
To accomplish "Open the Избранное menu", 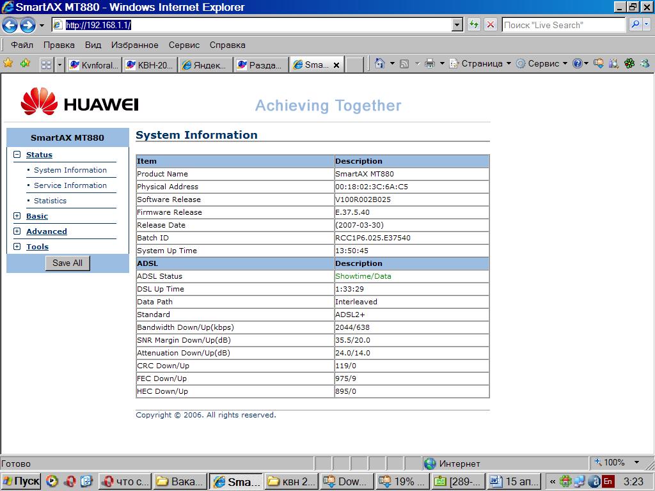I will (134, 45).
